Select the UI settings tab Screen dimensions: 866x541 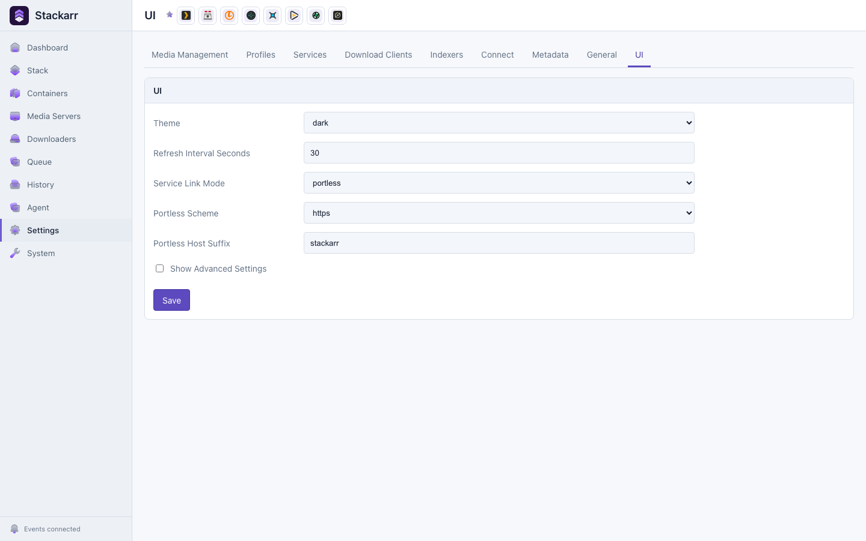pyautogui.click(x=639, y=55)
